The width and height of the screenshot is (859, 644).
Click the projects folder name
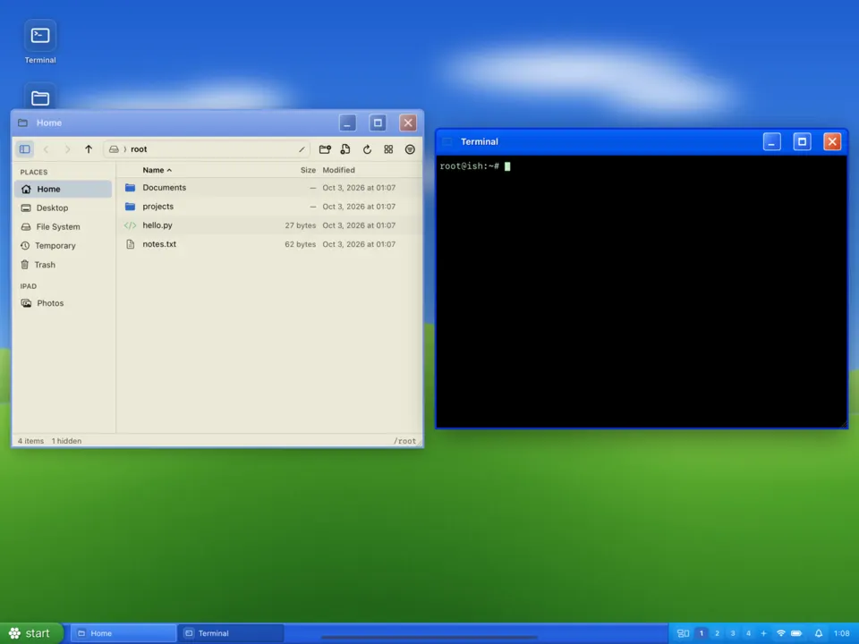click(x=157, y=207)
